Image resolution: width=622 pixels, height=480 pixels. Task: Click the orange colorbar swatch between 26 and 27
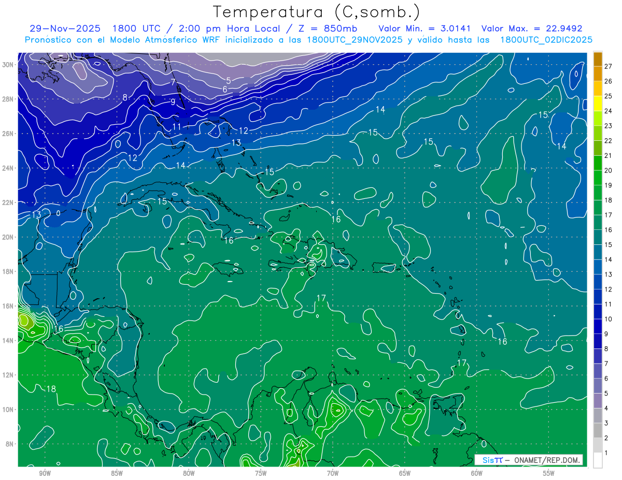598,74
